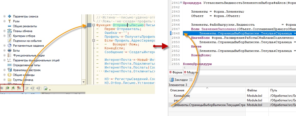Click the Хранилища настроек icon

pyautogui.click(x=10, y=70)
